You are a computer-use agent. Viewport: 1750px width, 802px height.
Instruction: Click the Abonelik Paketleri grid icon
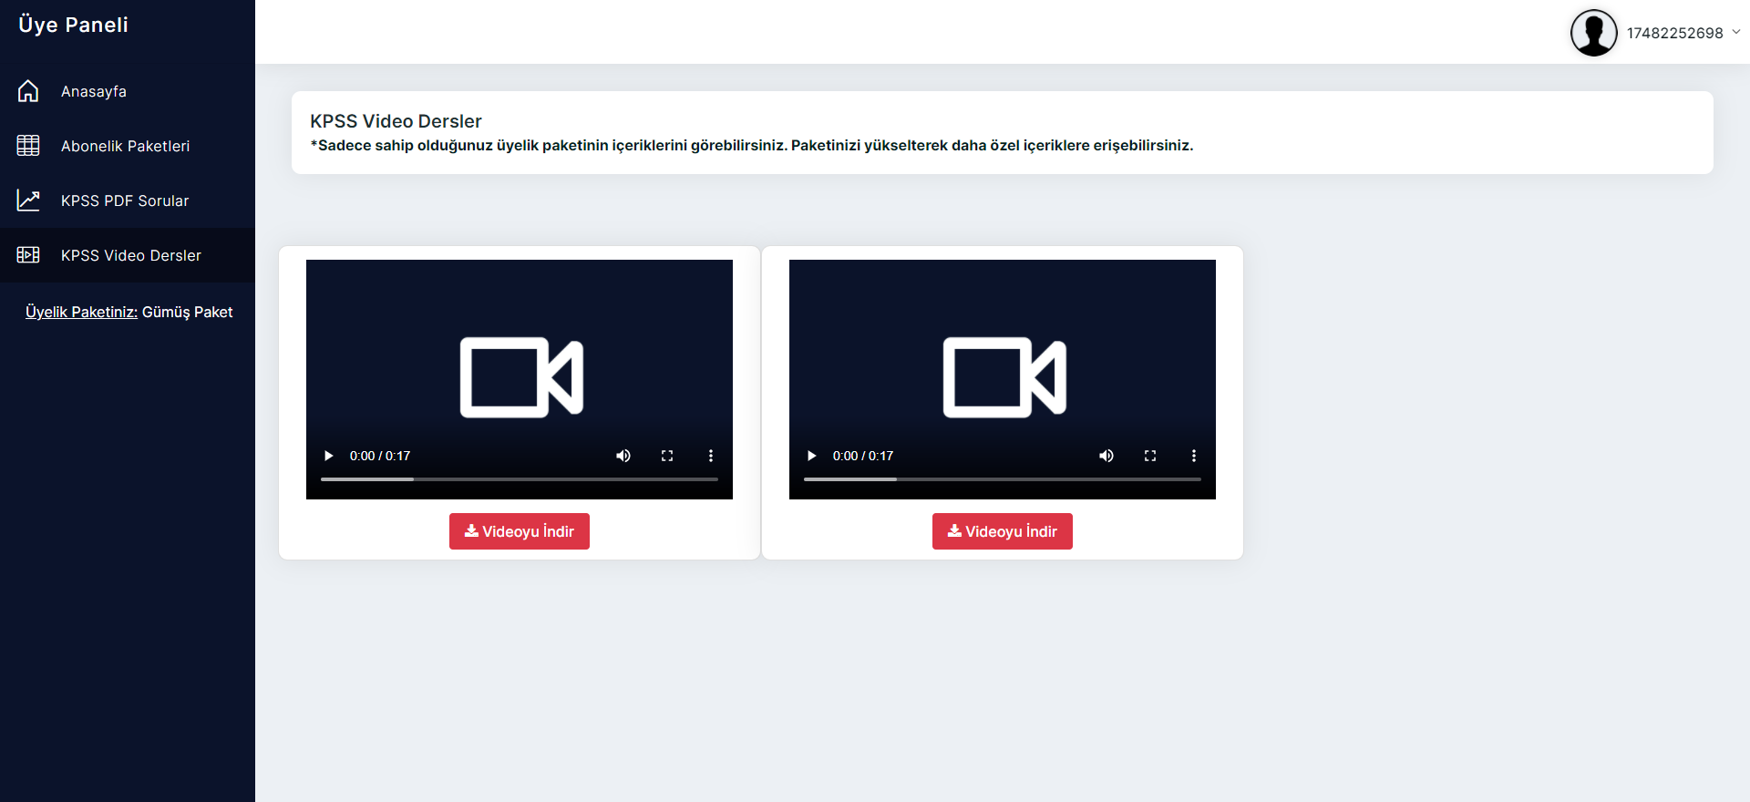pos(28,146)
